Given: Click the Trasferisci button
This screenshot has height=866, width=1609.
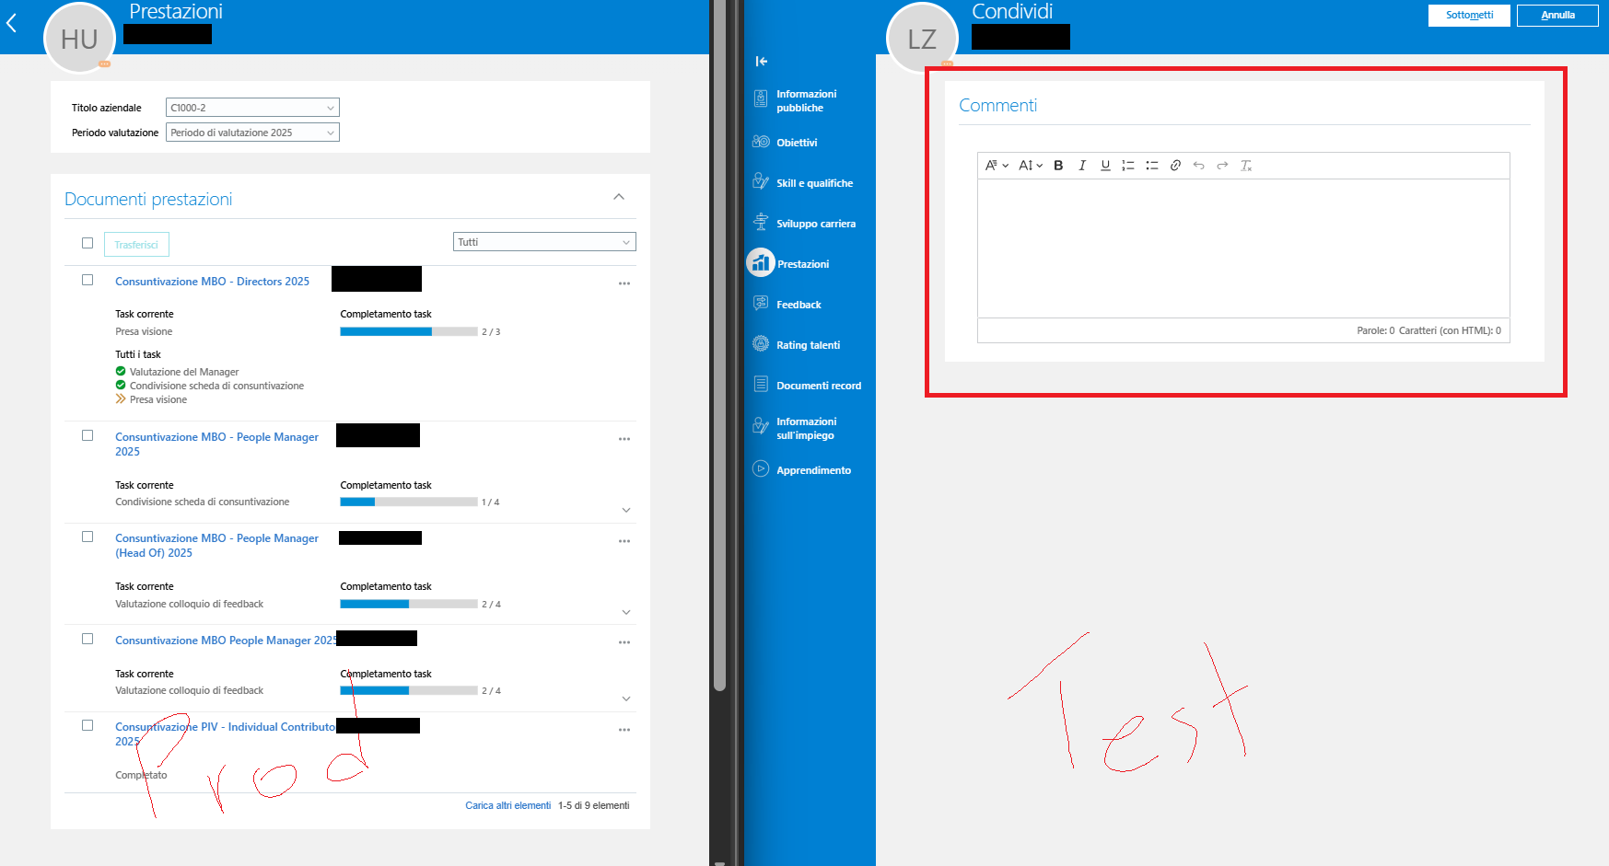Looking at the screenshot, I should point(136,245).
